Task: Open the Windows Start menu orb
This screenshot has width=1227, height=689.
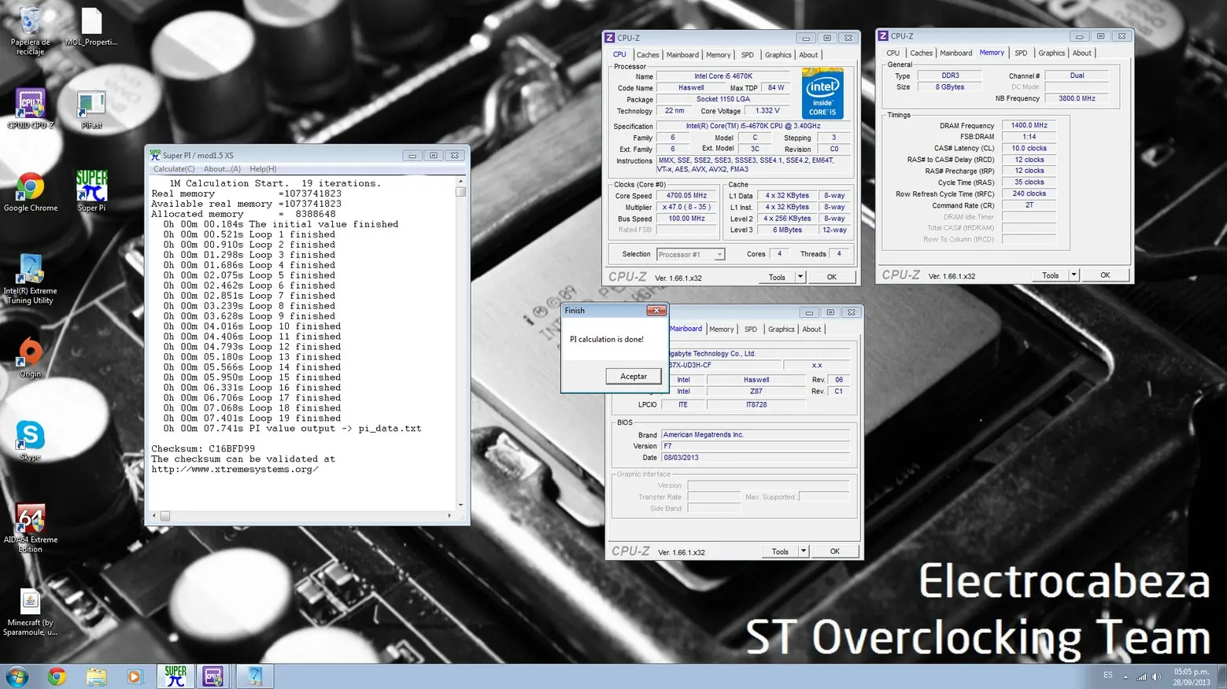Action: click(17, 676)
